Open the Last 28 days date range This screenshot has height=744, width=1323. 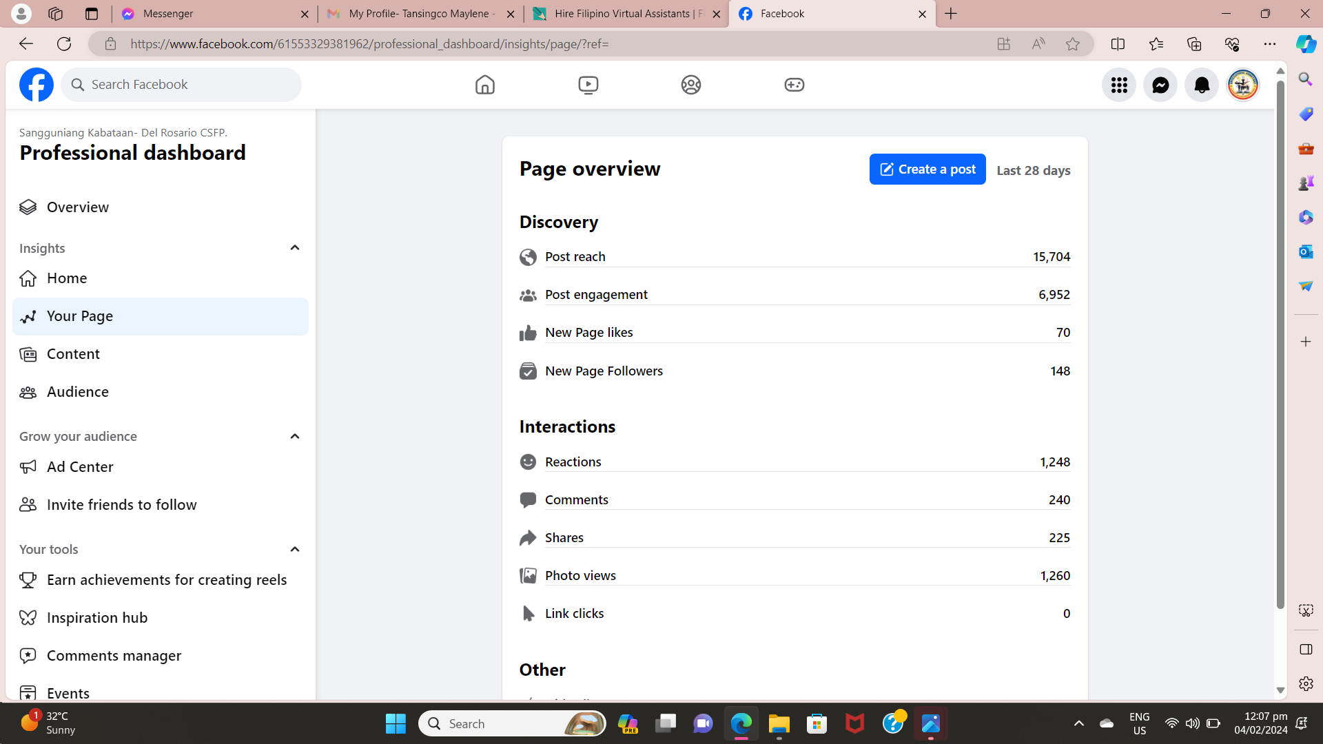point(1033,170)
